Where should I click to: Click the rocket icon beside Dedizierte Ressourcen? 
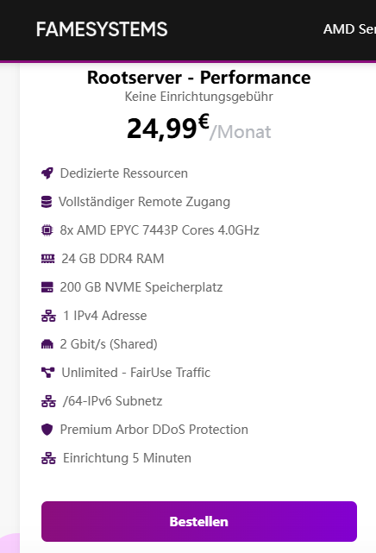(x=47, y=173)
